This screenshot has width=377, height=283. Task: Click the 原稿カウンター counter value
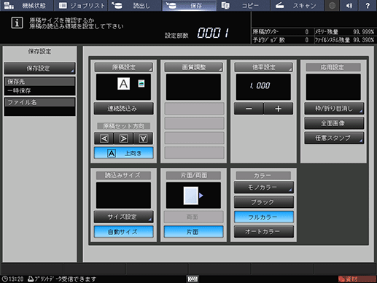[307, 32]
